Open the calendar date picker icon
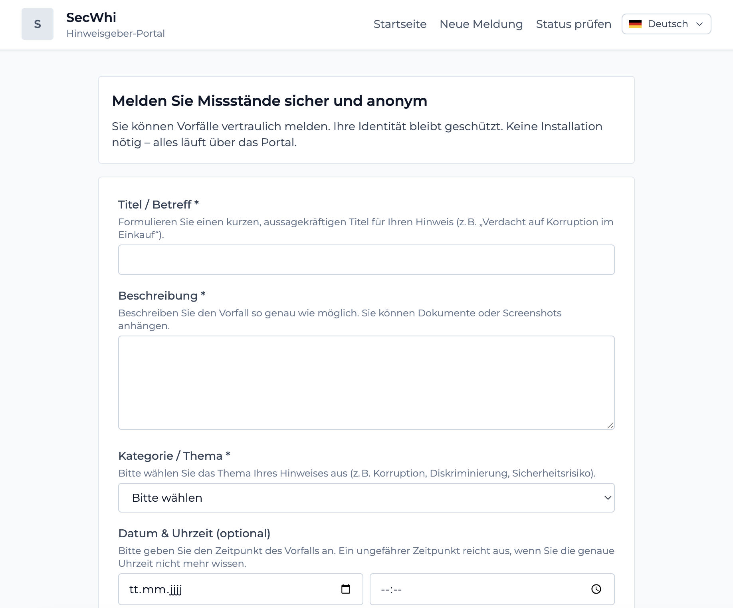The image size is (733, 608). (346, 589)
